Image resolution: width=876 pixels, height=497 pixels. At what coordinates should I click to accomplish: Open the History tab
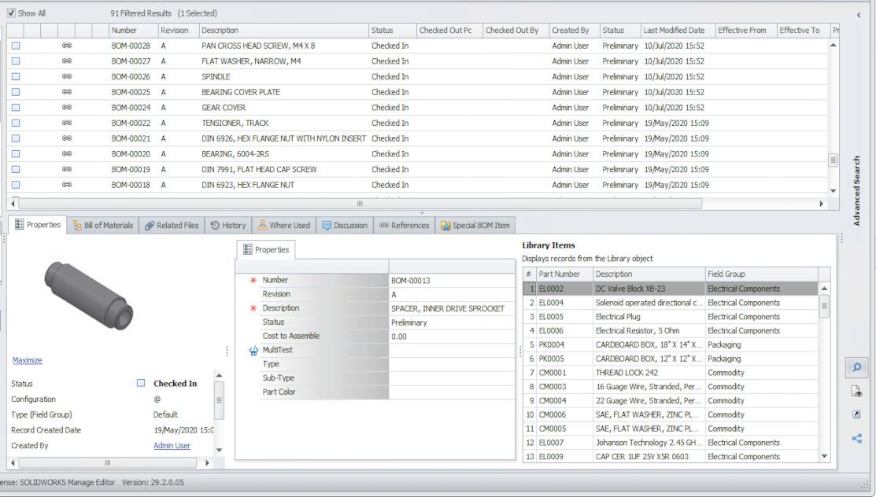tap(228, 226)
